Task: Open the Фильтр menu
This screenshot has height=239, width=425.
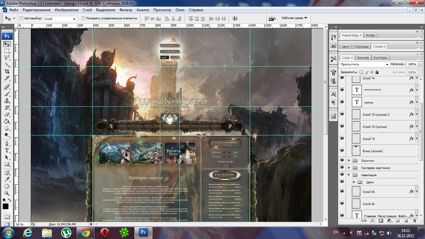Action: tap(126, 10)
